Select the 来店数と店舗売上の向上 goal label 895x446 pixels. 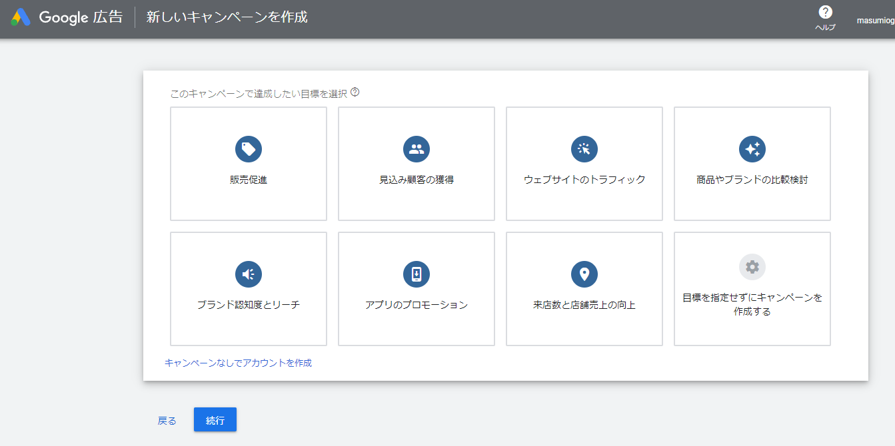(x=584, y=305)
